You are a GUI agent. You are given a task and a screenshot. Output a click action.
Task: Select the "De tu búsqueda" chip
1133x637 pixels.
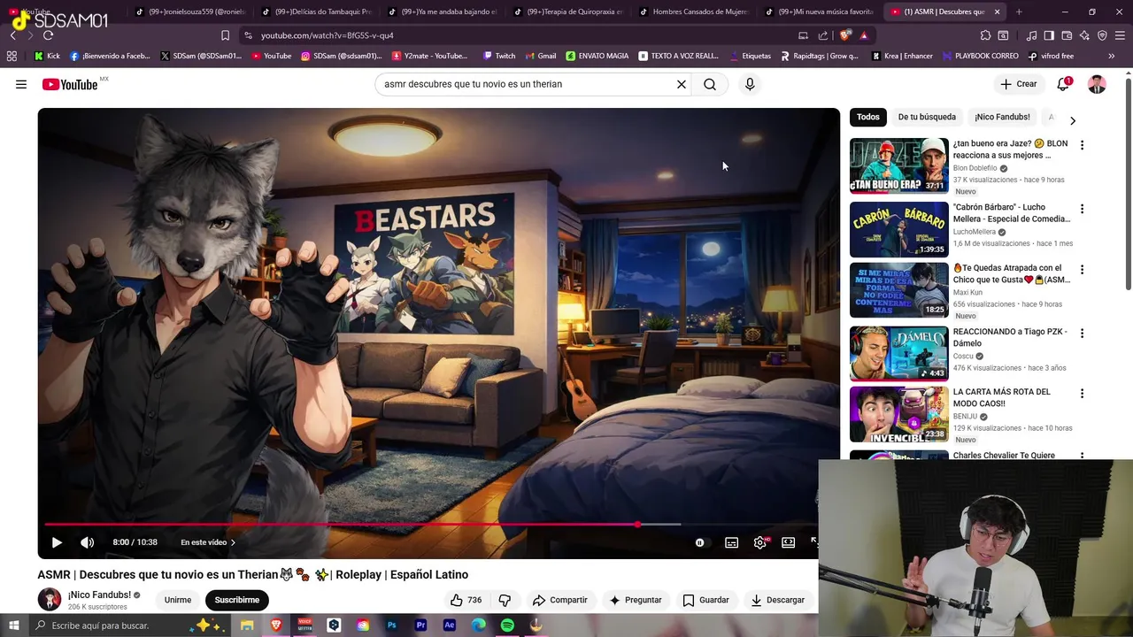click(x=927, y=117)
